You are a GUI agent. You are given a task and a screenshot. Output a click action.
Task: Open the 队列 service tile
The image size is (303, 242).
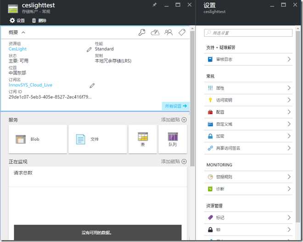pos(173,139)
